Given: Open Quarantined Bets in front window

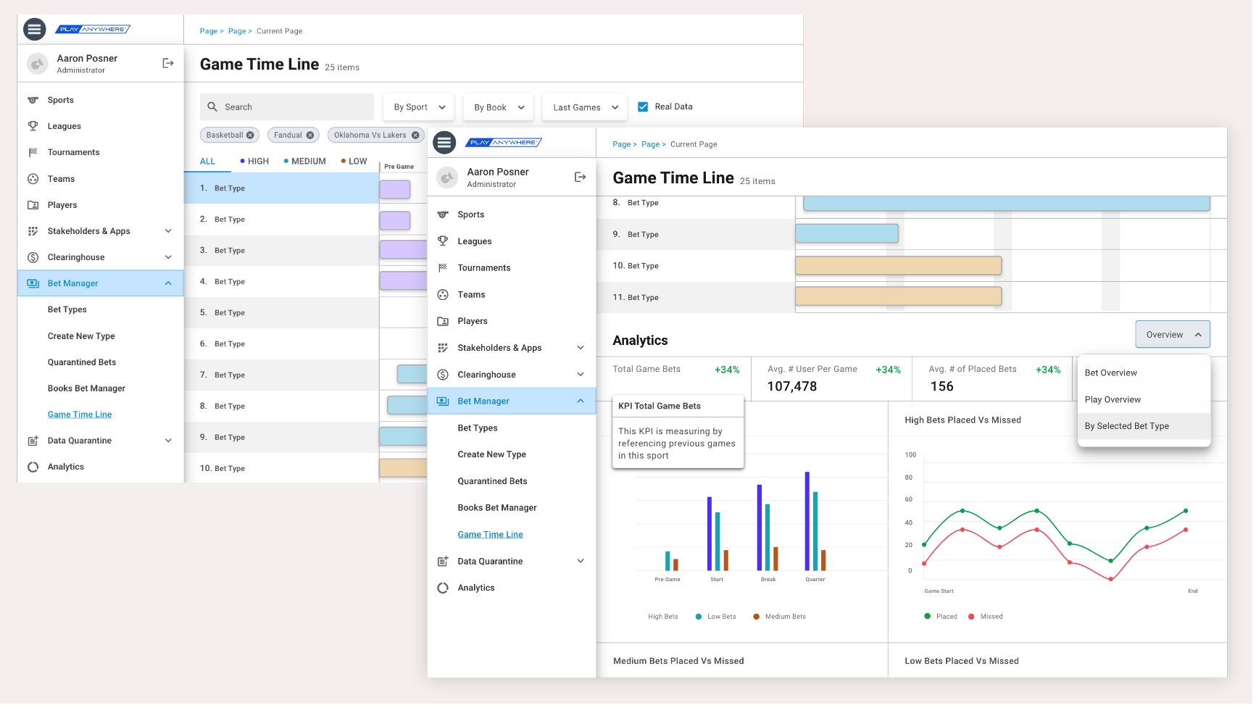Looking at the screenshot, I should [493, 482].
